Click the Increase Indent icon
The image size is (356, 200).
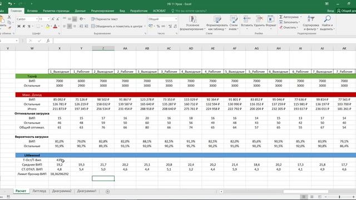point(86,26)
